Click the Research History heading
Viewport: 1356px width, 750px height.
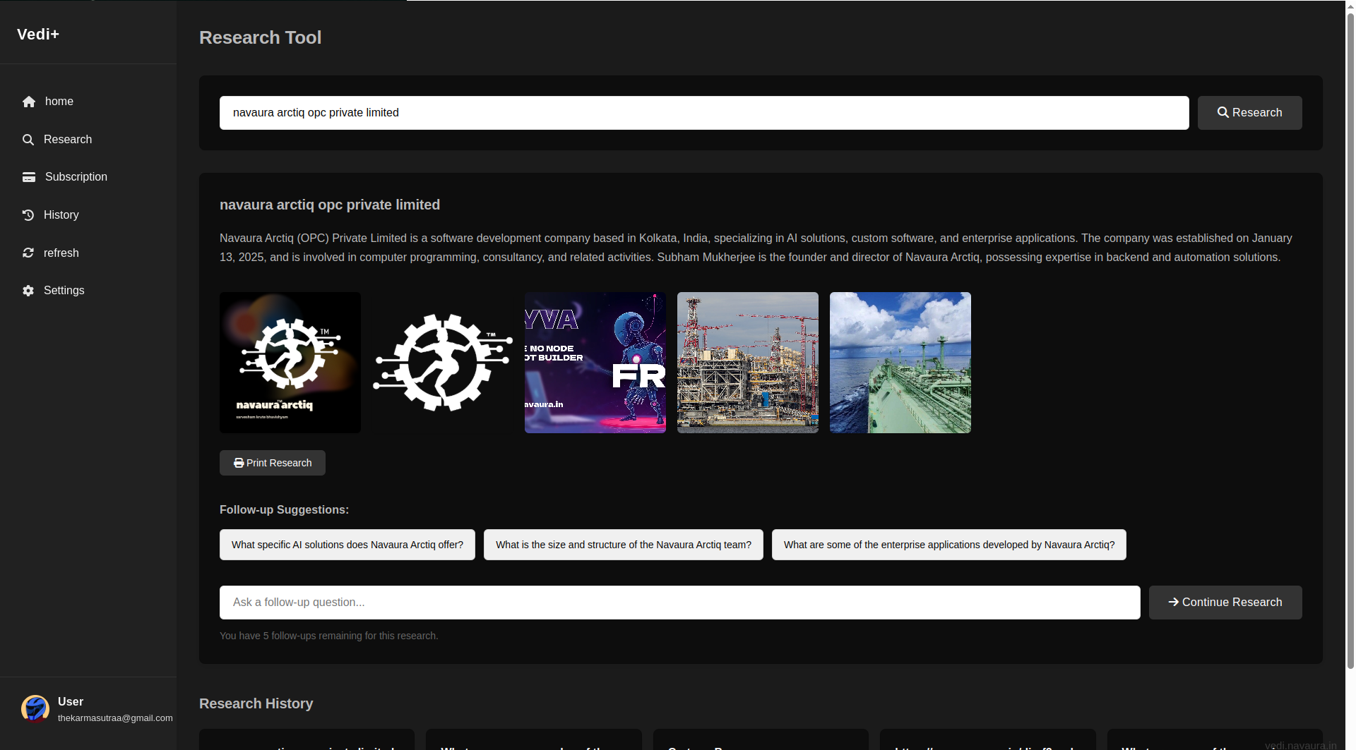coord(256,703)
